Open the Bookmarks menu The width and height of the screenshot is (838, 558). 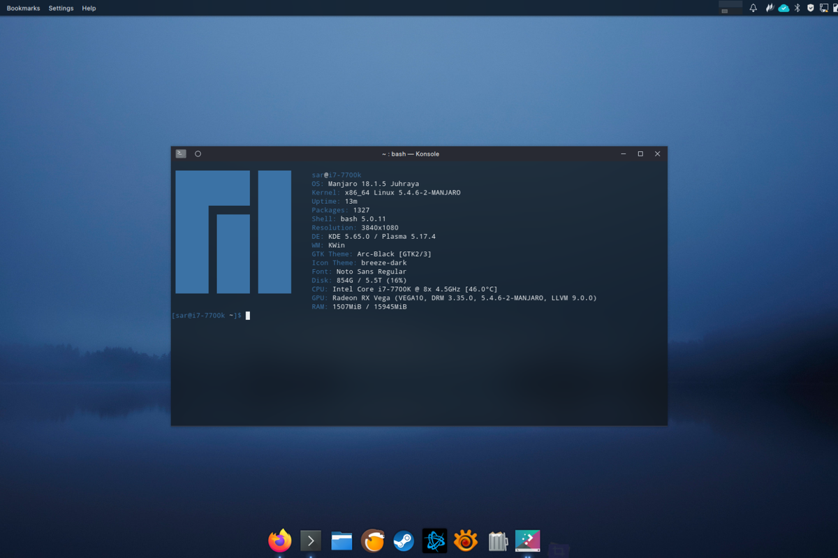pyautogui.click(x=23, y=8)
